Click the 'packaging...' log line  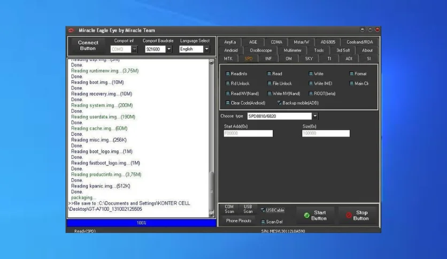coord(83,197)
